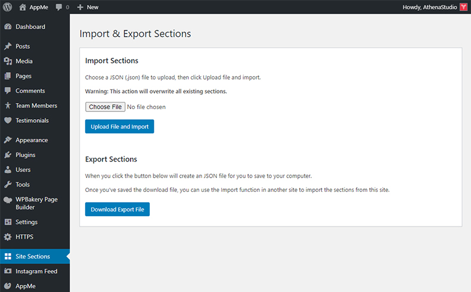Screen dimensions: 471x292
Task: Click the AppMe site name link
Action: [x=39, y=7]
